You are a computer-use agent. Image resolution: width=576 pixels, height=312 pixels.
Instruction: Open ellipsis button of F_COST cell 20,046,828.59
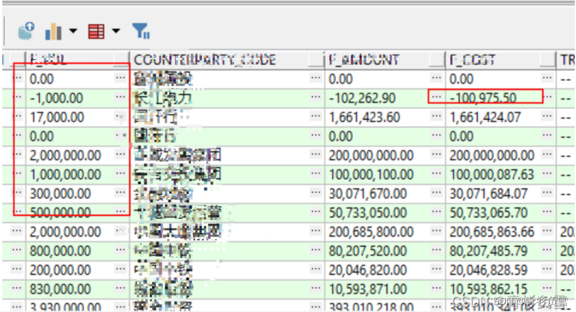tap(547, 269)
